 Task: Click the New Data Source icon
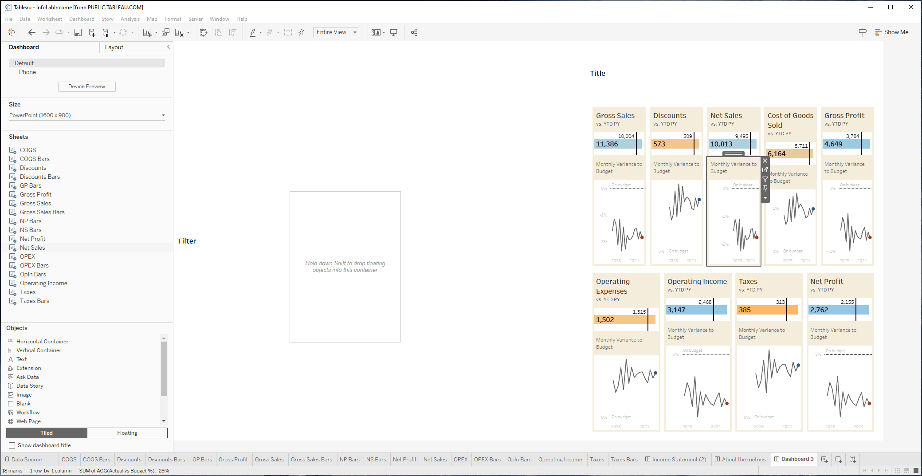click(92, 32)
